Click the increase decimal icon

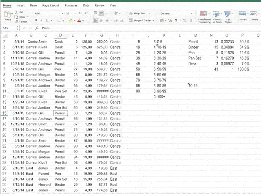click(x=185, y=20)
